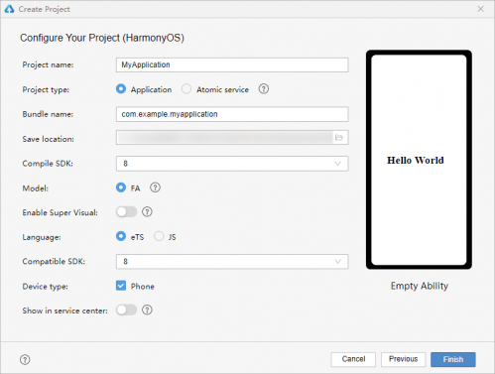495x374 pixels.
Task: Choose eTS as the language
Action: 121,236
